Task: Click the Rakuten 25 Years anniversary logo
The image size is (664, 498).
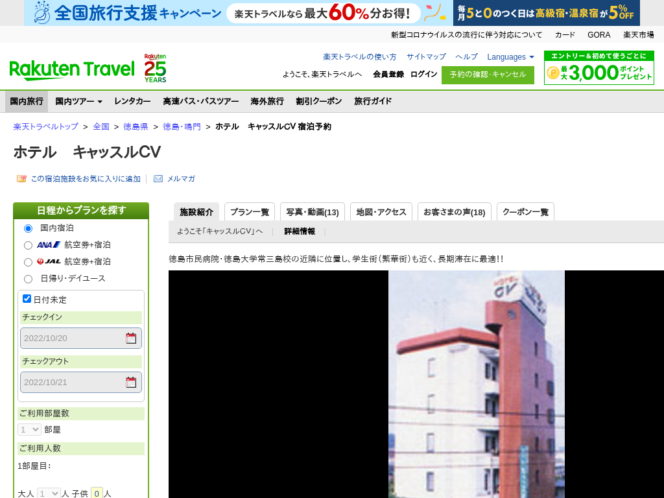Action: tap(155, 68)
